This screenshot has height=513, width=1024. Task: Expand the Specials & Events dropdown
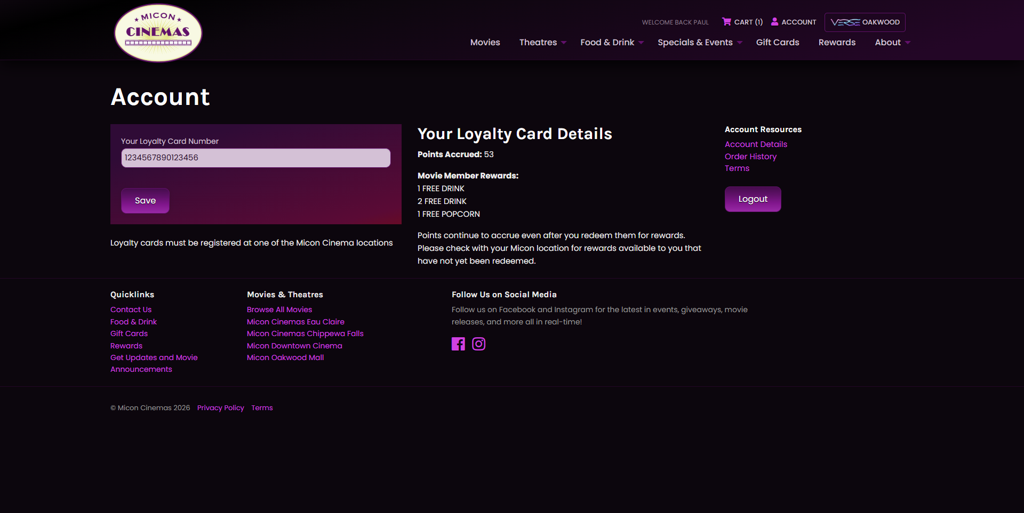pos(699,43)
